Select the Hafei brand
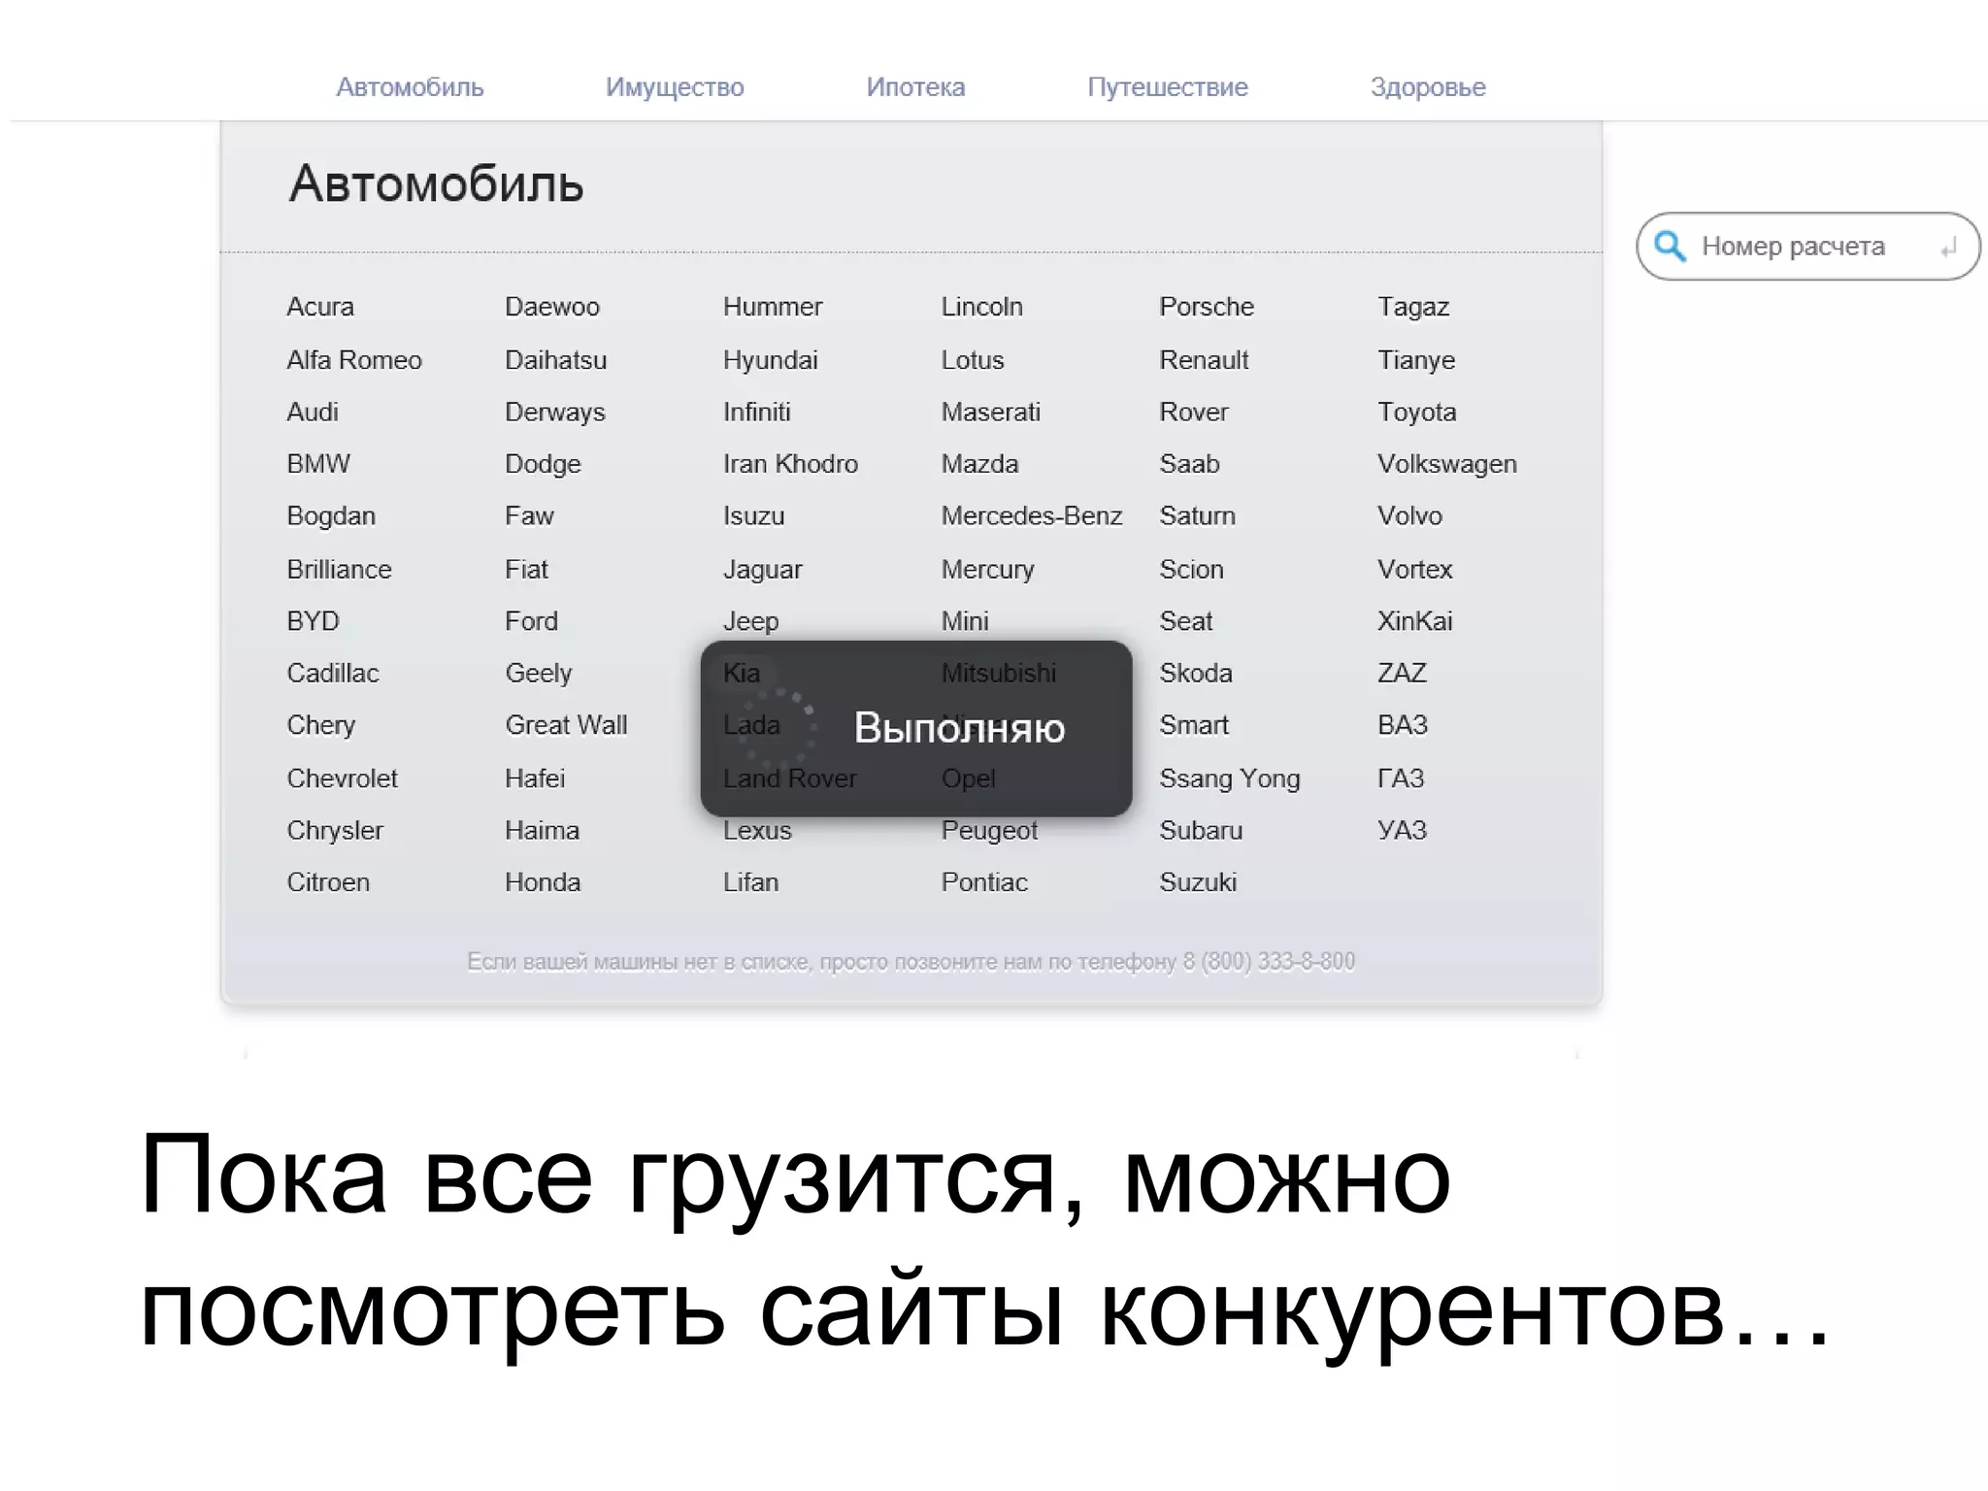The width and height of the screenshot is (1988, 1491). point(535,779)
